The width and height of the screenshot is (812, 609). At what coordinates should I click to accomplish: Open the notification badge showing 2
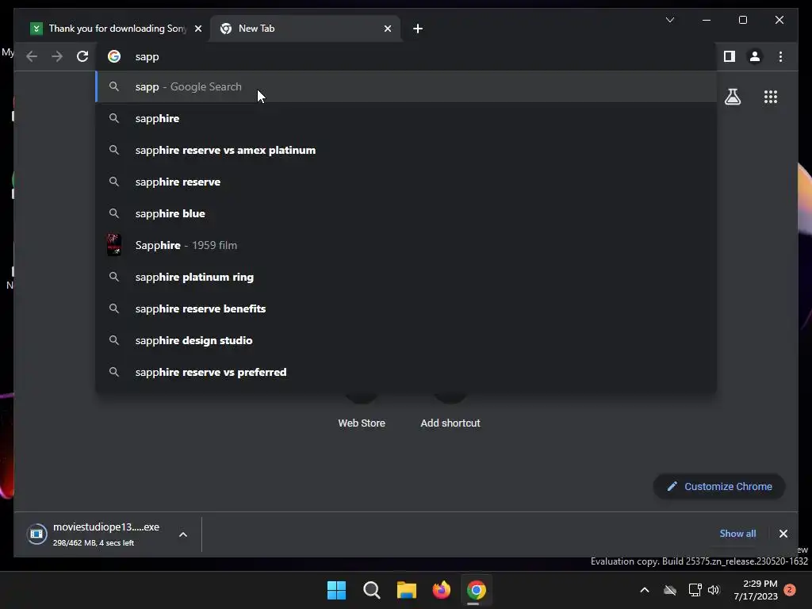[790, 590]
